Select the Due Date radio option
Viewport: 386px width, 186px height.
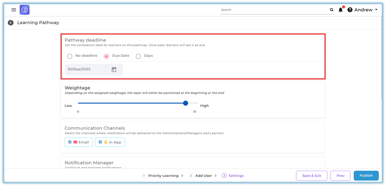[106, 56]
